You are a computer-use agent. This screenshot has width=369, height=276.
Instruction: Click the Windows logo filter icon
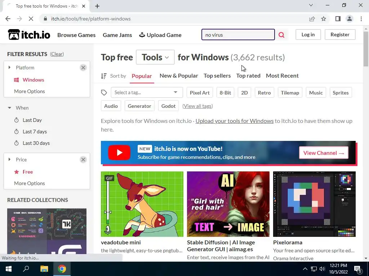point(17,80)
